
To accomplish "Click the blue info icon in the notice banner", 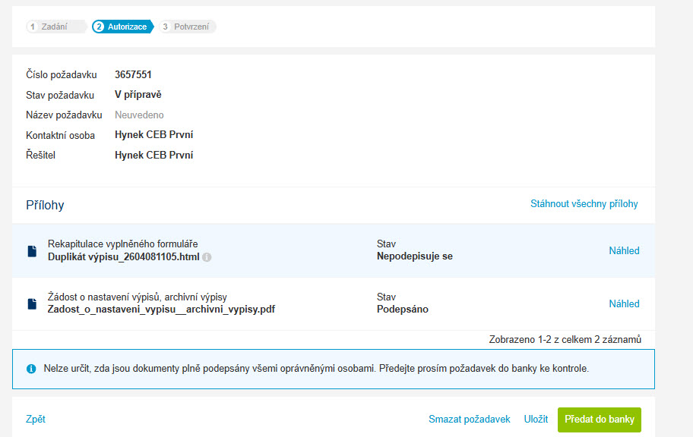I will (31, 369).
